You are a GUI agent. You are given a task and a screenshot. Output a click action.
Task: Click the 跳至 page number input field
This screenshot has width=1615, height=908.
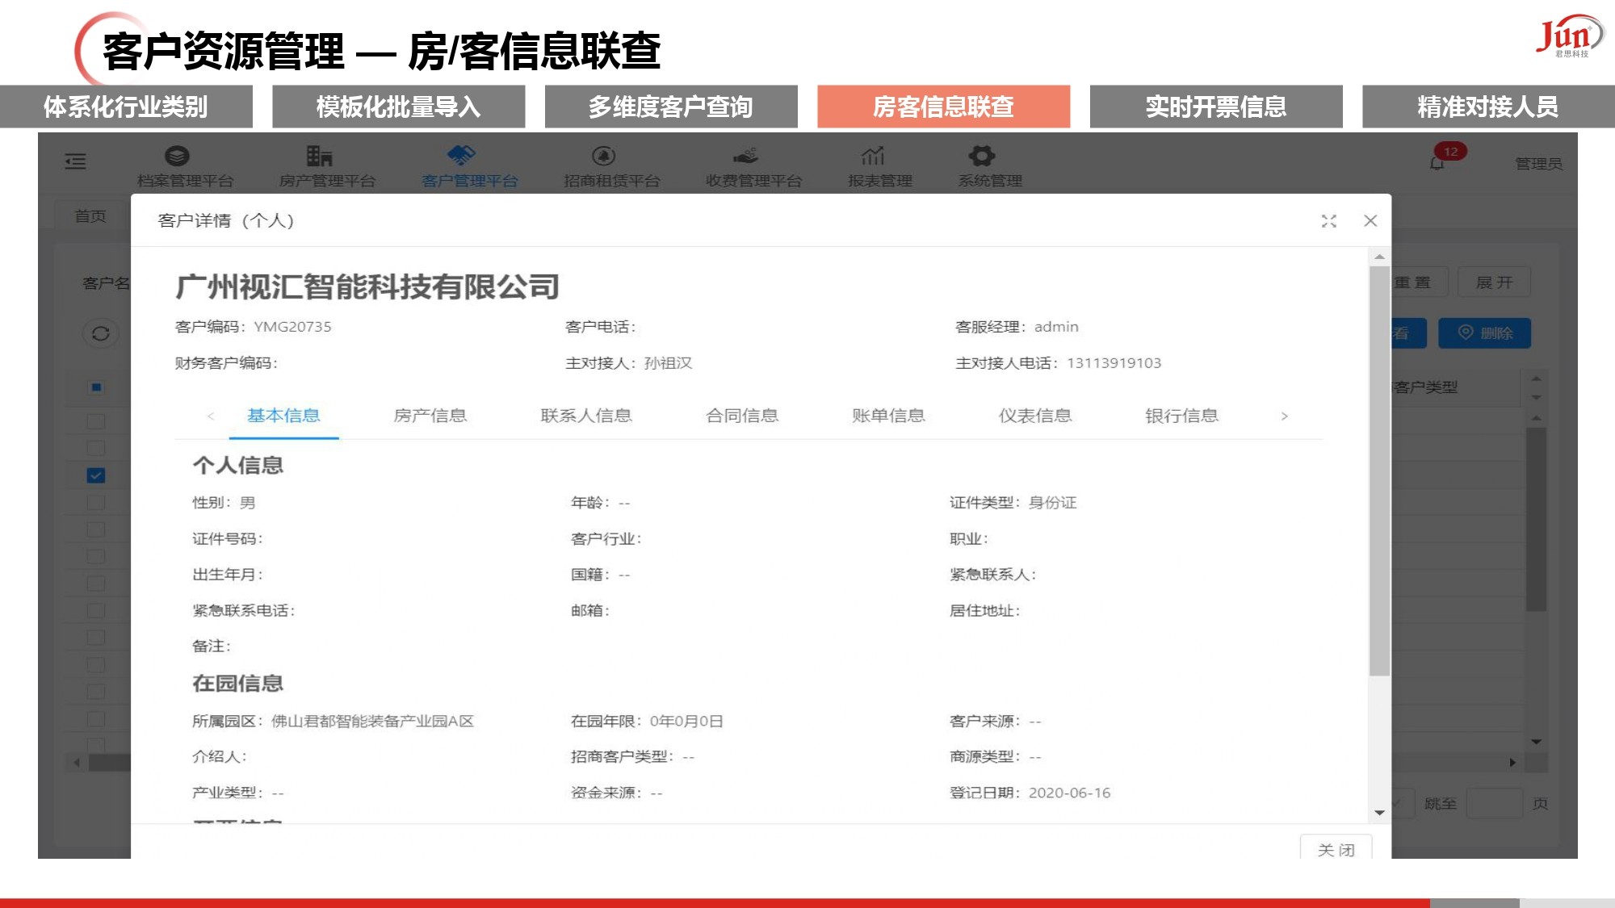coord(1494,804)
